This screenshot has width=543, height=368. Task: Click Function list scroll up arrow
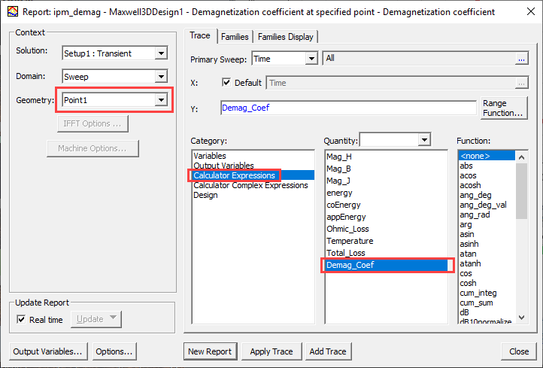click(x=521, y=157)
